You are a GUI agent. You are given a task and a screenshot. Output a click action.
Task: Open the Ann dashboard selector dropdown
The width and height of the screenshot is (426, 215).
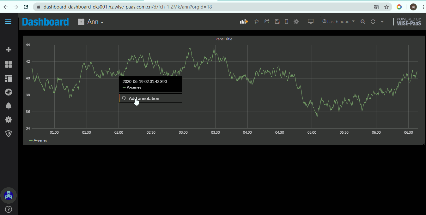tap(91, 22)
